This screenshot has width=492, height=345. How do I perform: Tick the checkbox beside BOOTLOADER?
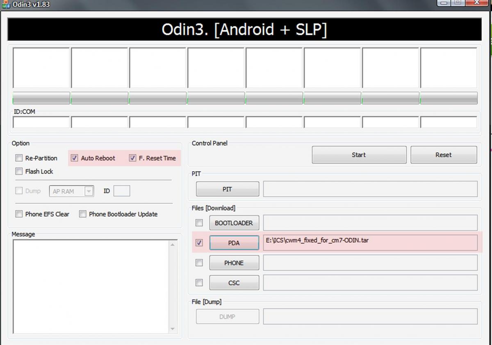point(199,223)
